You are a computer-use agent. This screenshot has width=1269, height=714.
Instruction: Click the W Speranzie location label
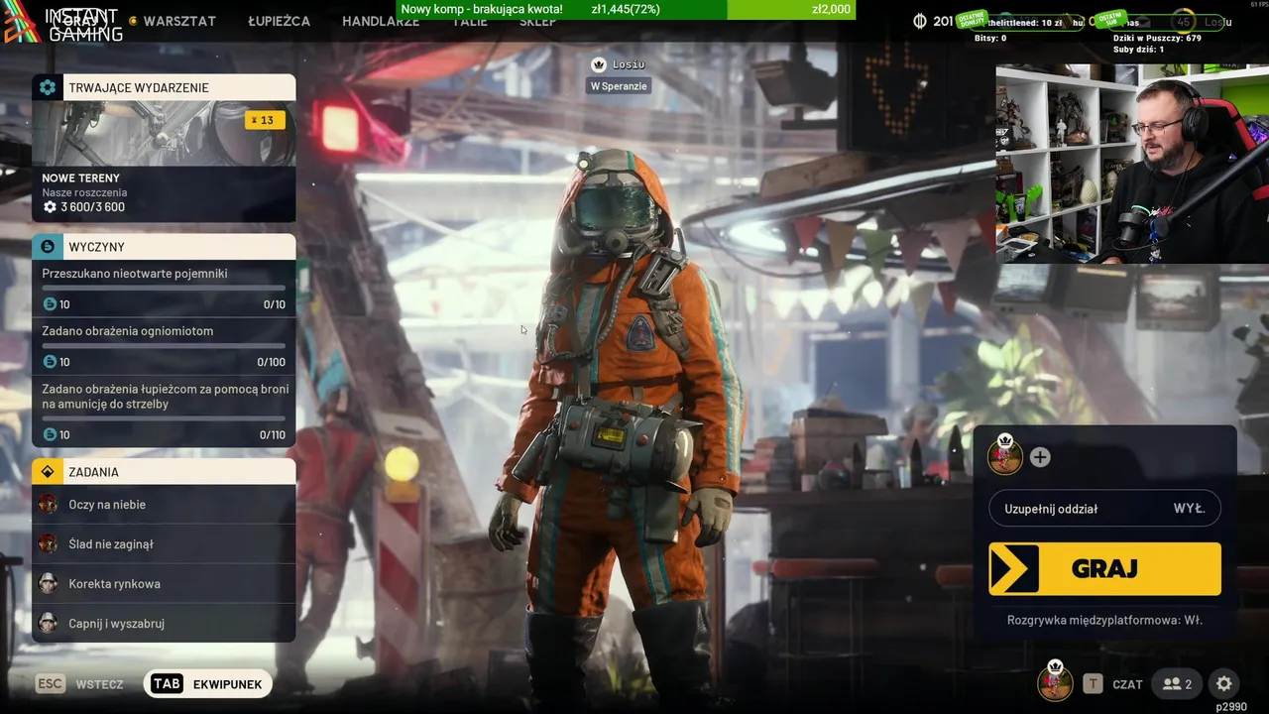click(619, 86)
